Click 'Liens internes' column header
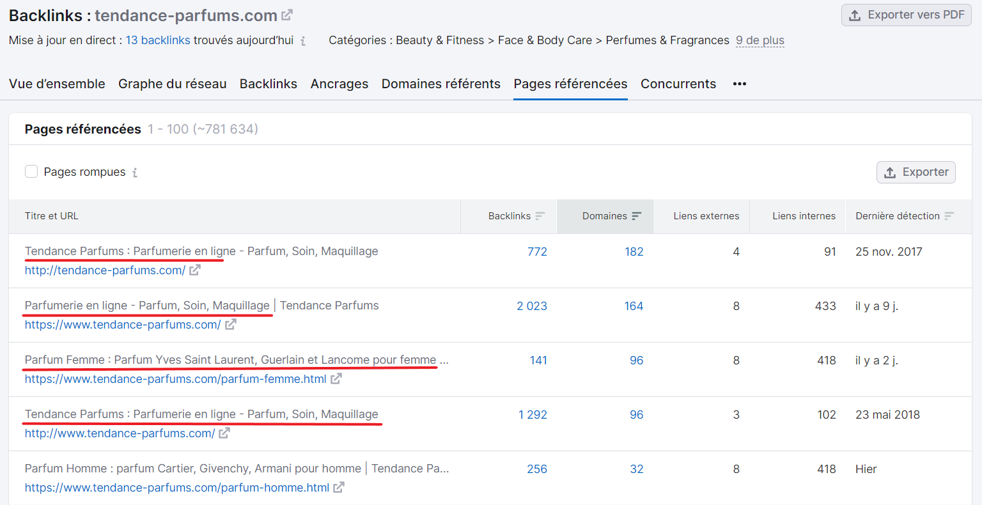Viewport: 982px width, 505px height. tap(804, 216)
